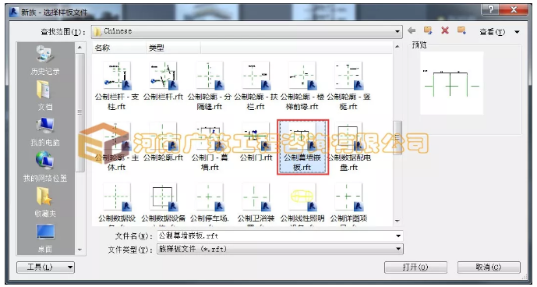Image resolution: width=537 pixels, height=287 pixels.
Task: Open the 工具(L) tools dropdown
Action: [x=45, y=267]
